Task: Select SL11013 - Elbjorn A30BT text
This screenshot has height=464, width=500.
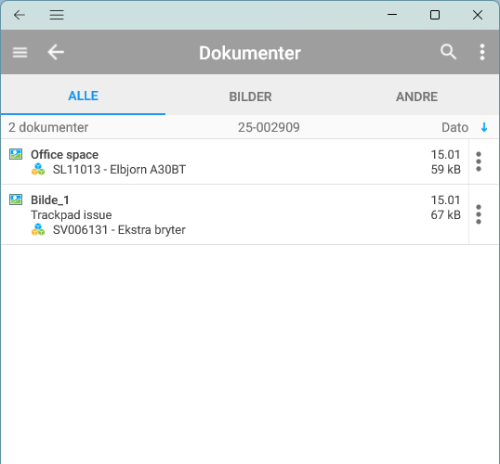Action: [119, 170]
